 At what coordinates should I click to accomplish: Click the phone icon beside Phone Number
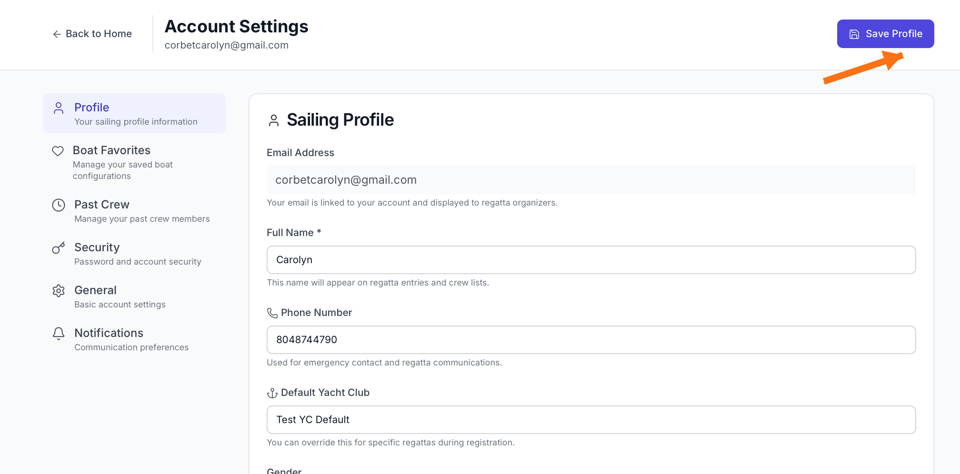click(x=271, y=313)
